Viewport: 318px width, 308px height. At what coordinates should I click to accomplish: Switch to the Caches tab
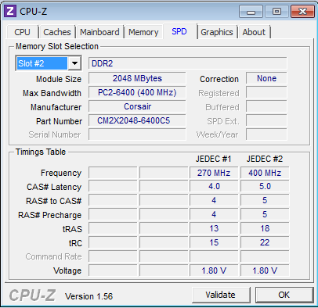(x=57, y=32)
